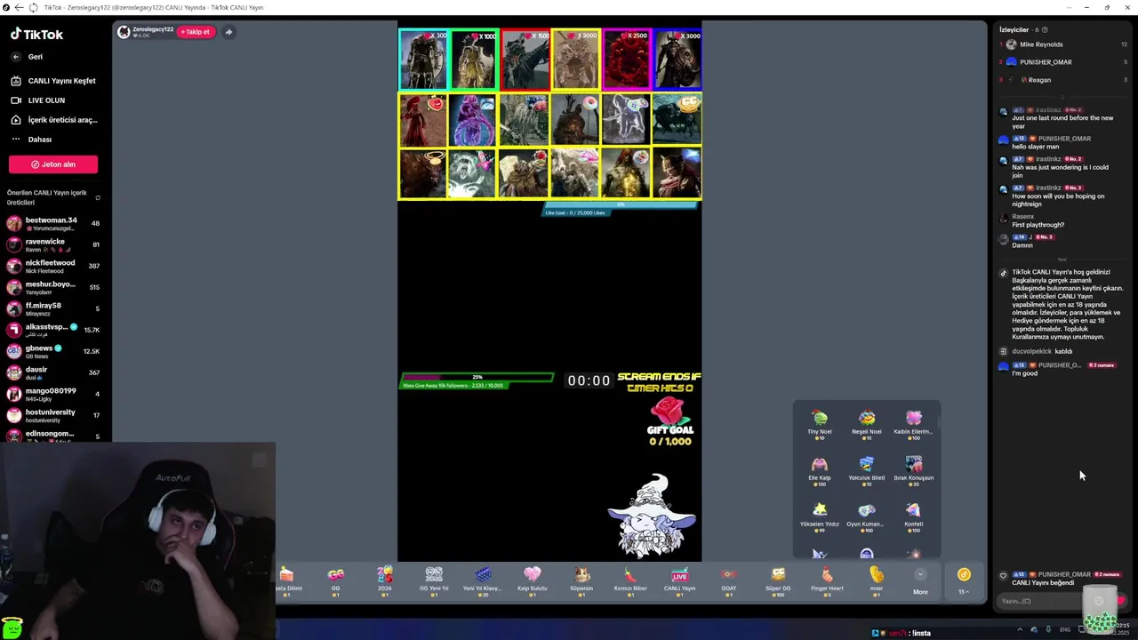Select the Neşeli Noel gift
Image resolution: width=1138 pixels, height=640 pixels.
[x=867, y=424]
